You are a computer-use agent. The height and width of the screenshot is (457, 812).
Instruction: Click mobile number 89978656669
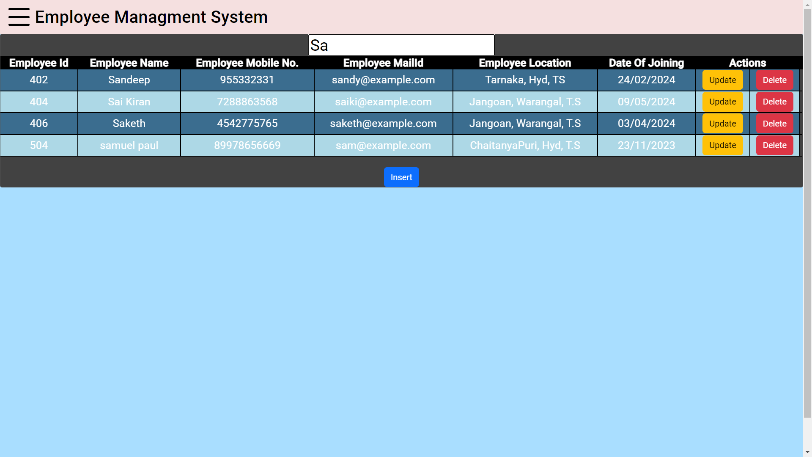[x=247, y=145]
